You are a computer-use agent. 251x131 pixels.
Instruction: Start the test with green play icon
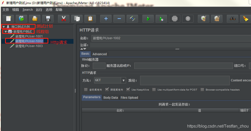[148, 19]
